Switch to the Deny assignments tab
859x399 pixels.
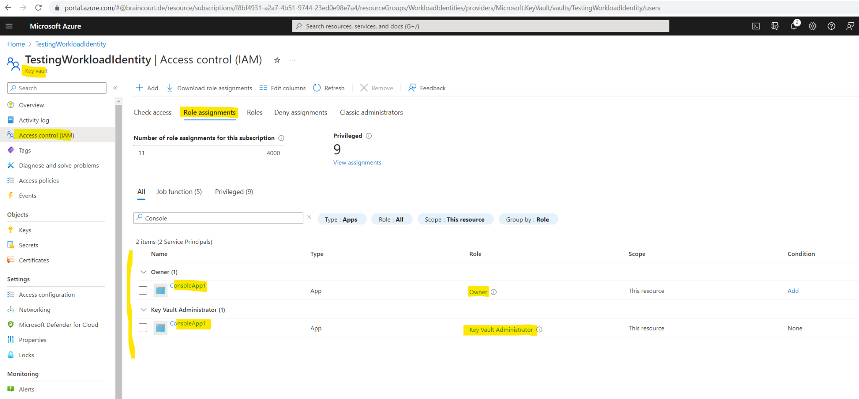click(x=300, y=112)
